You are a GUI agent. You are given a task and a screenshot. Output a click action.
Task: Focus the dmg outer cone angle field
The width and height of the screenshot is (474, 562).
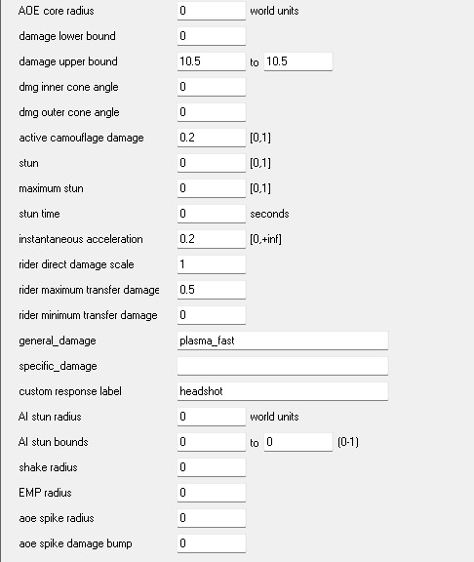pos(212,112)
